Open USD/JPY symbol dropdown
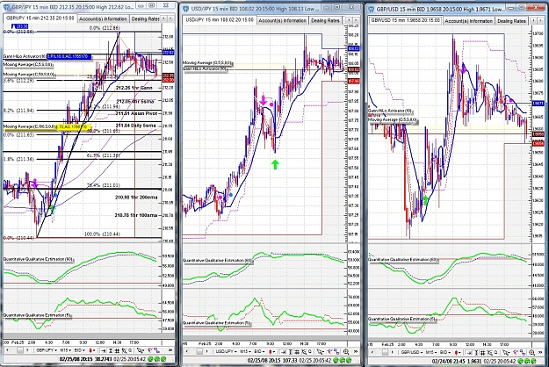This screenshot has width=549, height=367. coord(226,351)
